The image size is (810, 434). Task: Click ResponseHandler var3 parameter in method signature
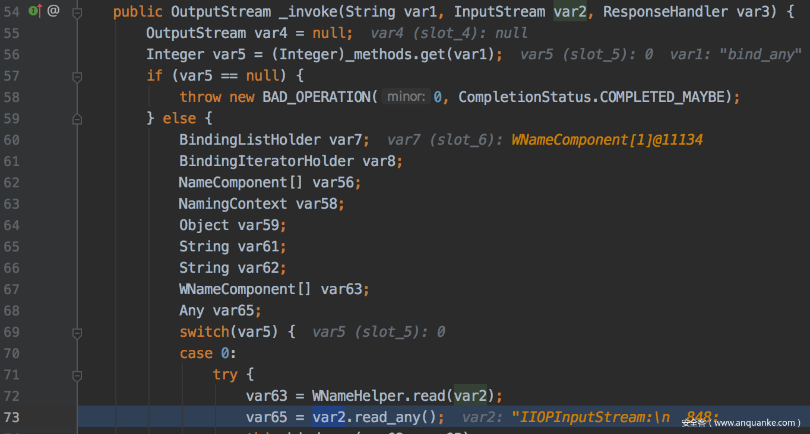[x=686, y=11]
